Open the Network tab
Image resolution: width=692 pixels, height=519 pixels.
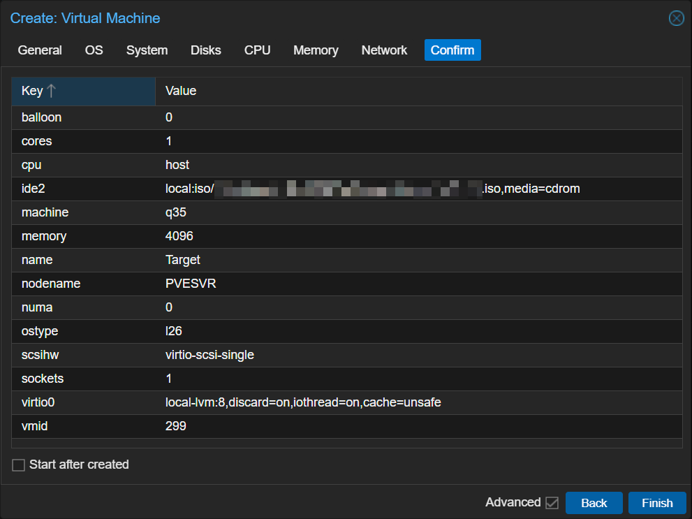[x=384, y=50]
